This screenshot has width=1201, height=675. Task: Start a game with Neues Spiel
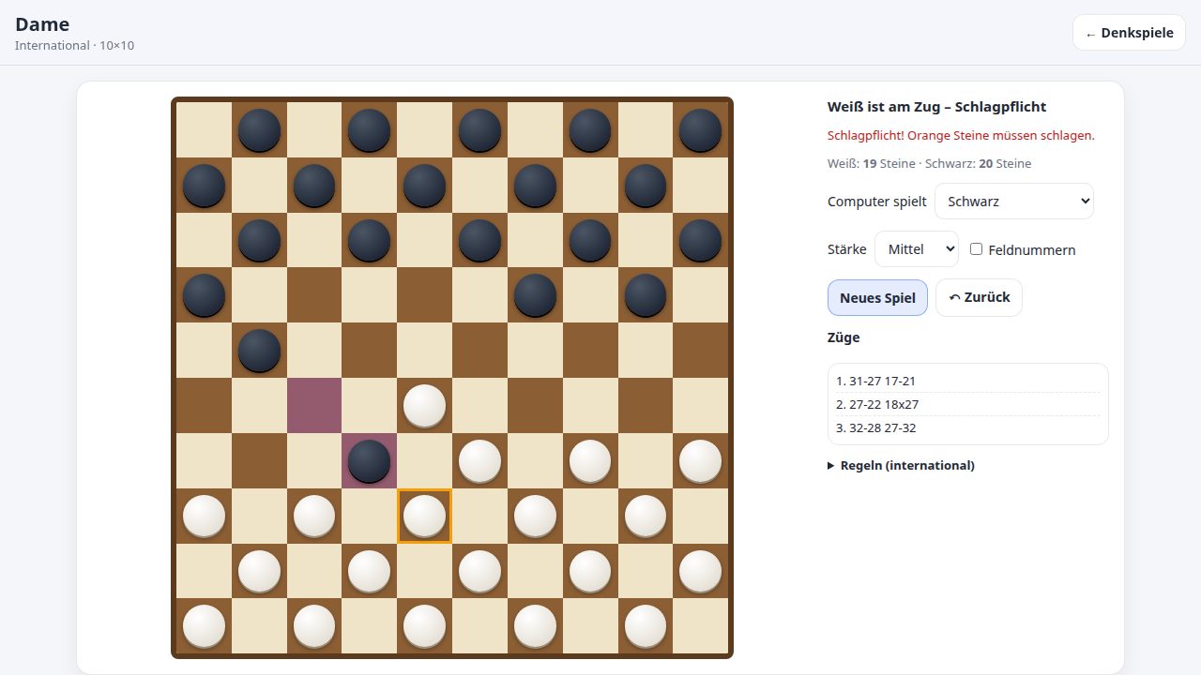[877, 297]
